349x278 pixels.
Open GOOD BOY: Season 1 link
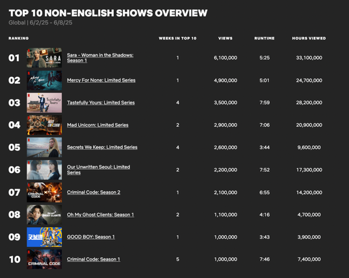point(91,237)
